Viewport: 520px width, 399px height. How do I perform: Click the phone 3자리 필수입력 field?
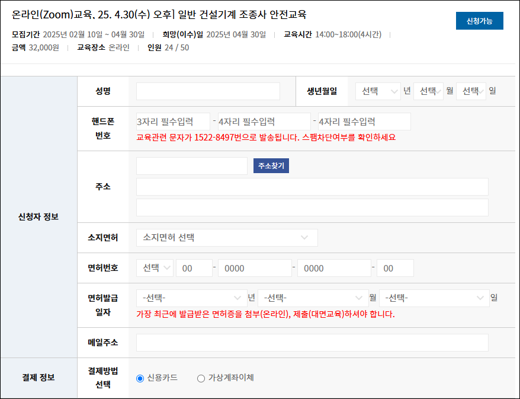click(173, 122)
